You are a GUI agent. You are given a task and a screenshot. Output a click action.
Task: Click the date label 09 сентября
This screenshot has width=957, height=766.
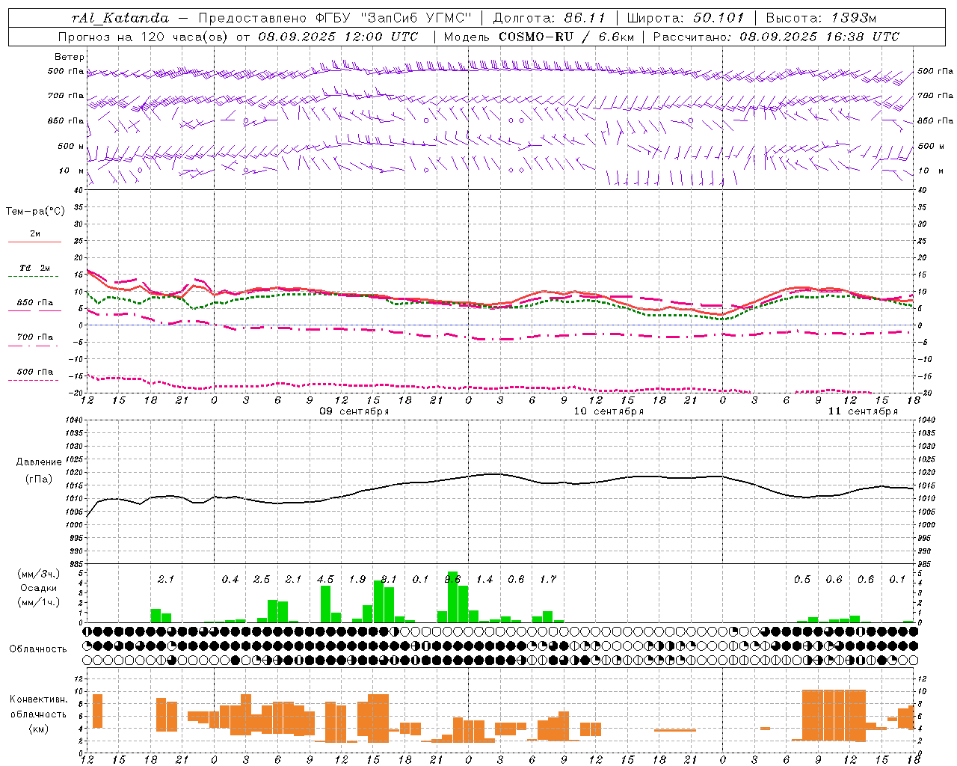coord(354,411)
